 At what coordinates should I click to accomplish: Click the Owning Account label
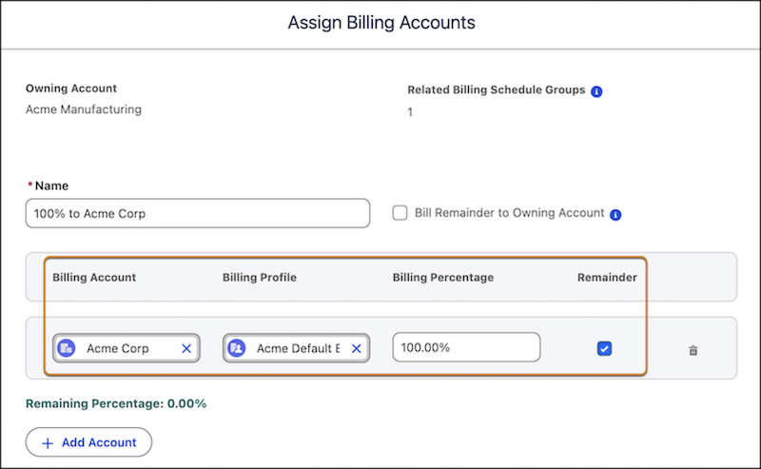(71, 88)
